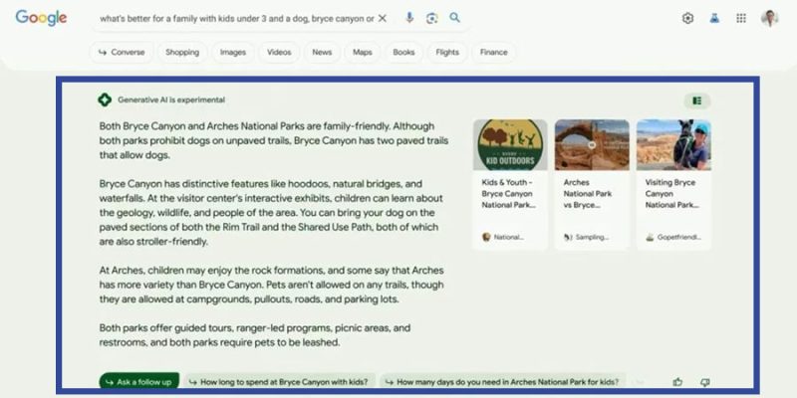Start voice search with microphone icon
This screenshot has height=398, width=797.
pyautogui.click(x=409, y=18)
